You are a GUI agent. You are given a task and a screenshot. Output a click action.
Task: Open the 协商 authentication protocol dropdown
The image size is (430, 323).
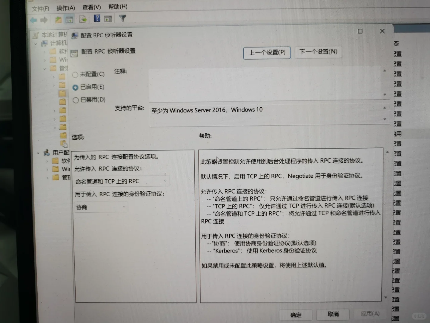(124, 207)
